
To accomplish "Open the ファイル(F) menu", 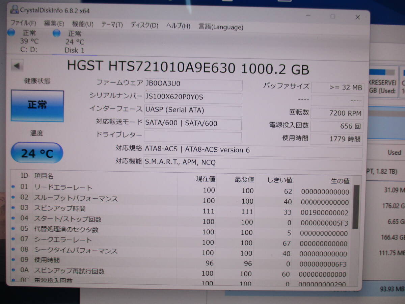I will (x=23, y=23).
